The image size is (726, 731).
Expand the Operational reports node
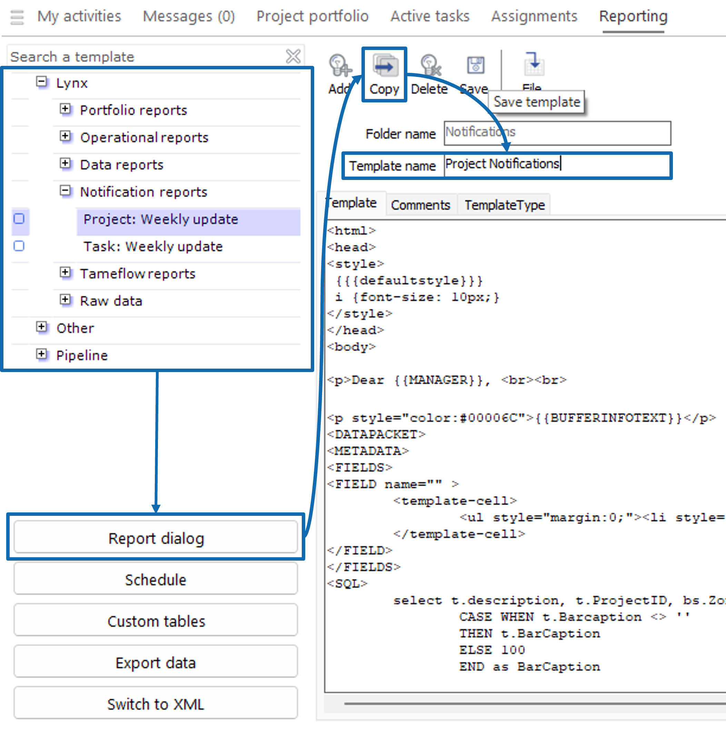[65, 136]
